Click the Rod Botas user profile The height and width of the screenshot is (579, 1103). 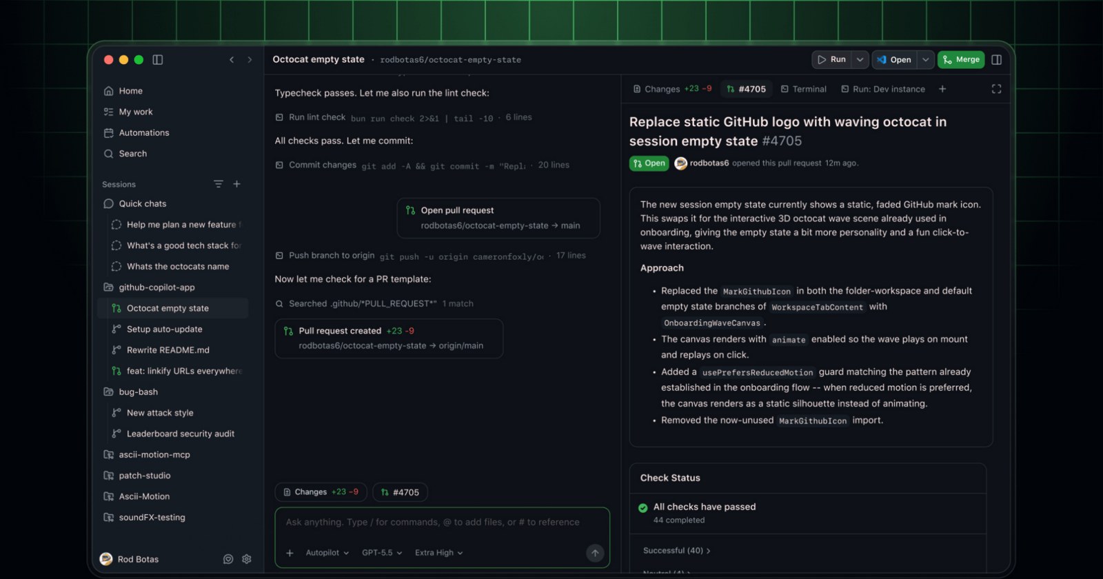130,559
